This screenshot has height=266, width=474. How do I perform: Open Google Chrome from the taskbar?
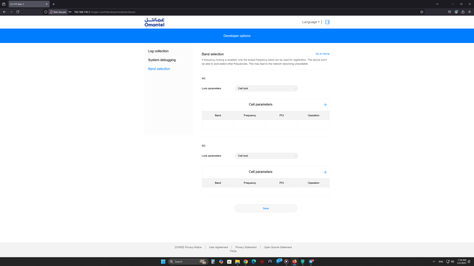click(x=246, y=261)
